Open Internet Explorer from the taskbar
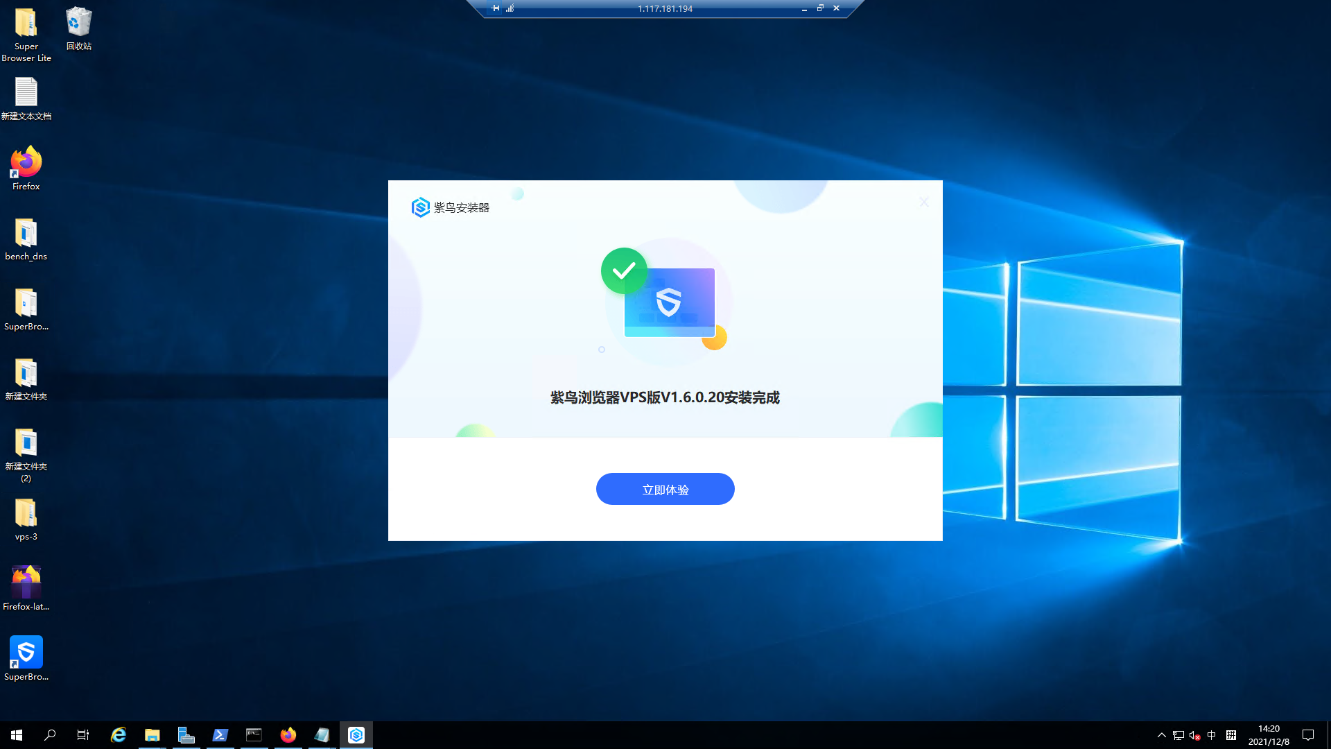 (118, 735)
